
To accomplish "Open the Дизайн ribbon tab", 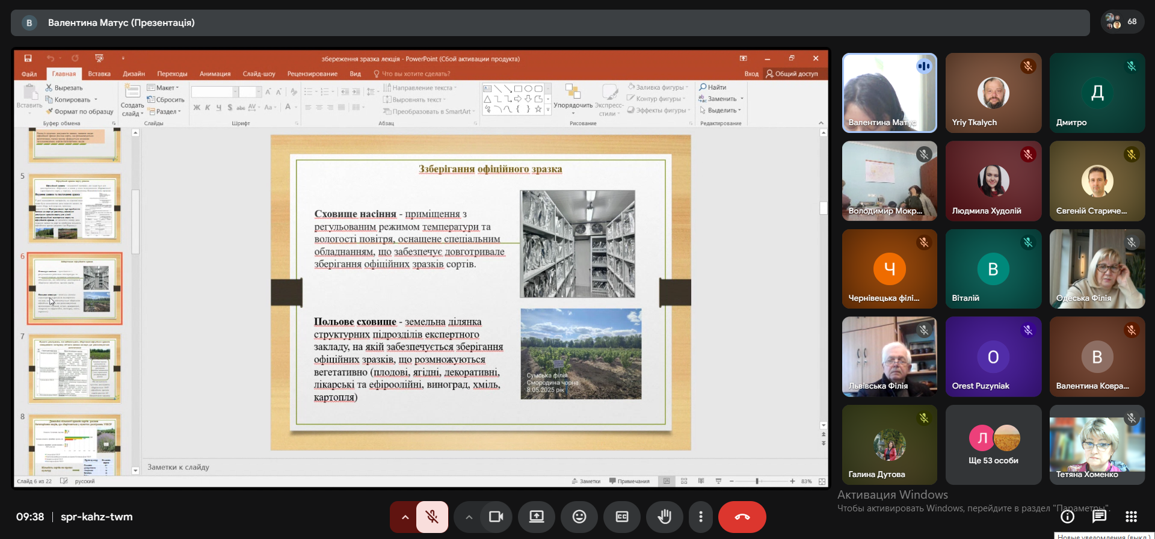I will pos(134,74).
